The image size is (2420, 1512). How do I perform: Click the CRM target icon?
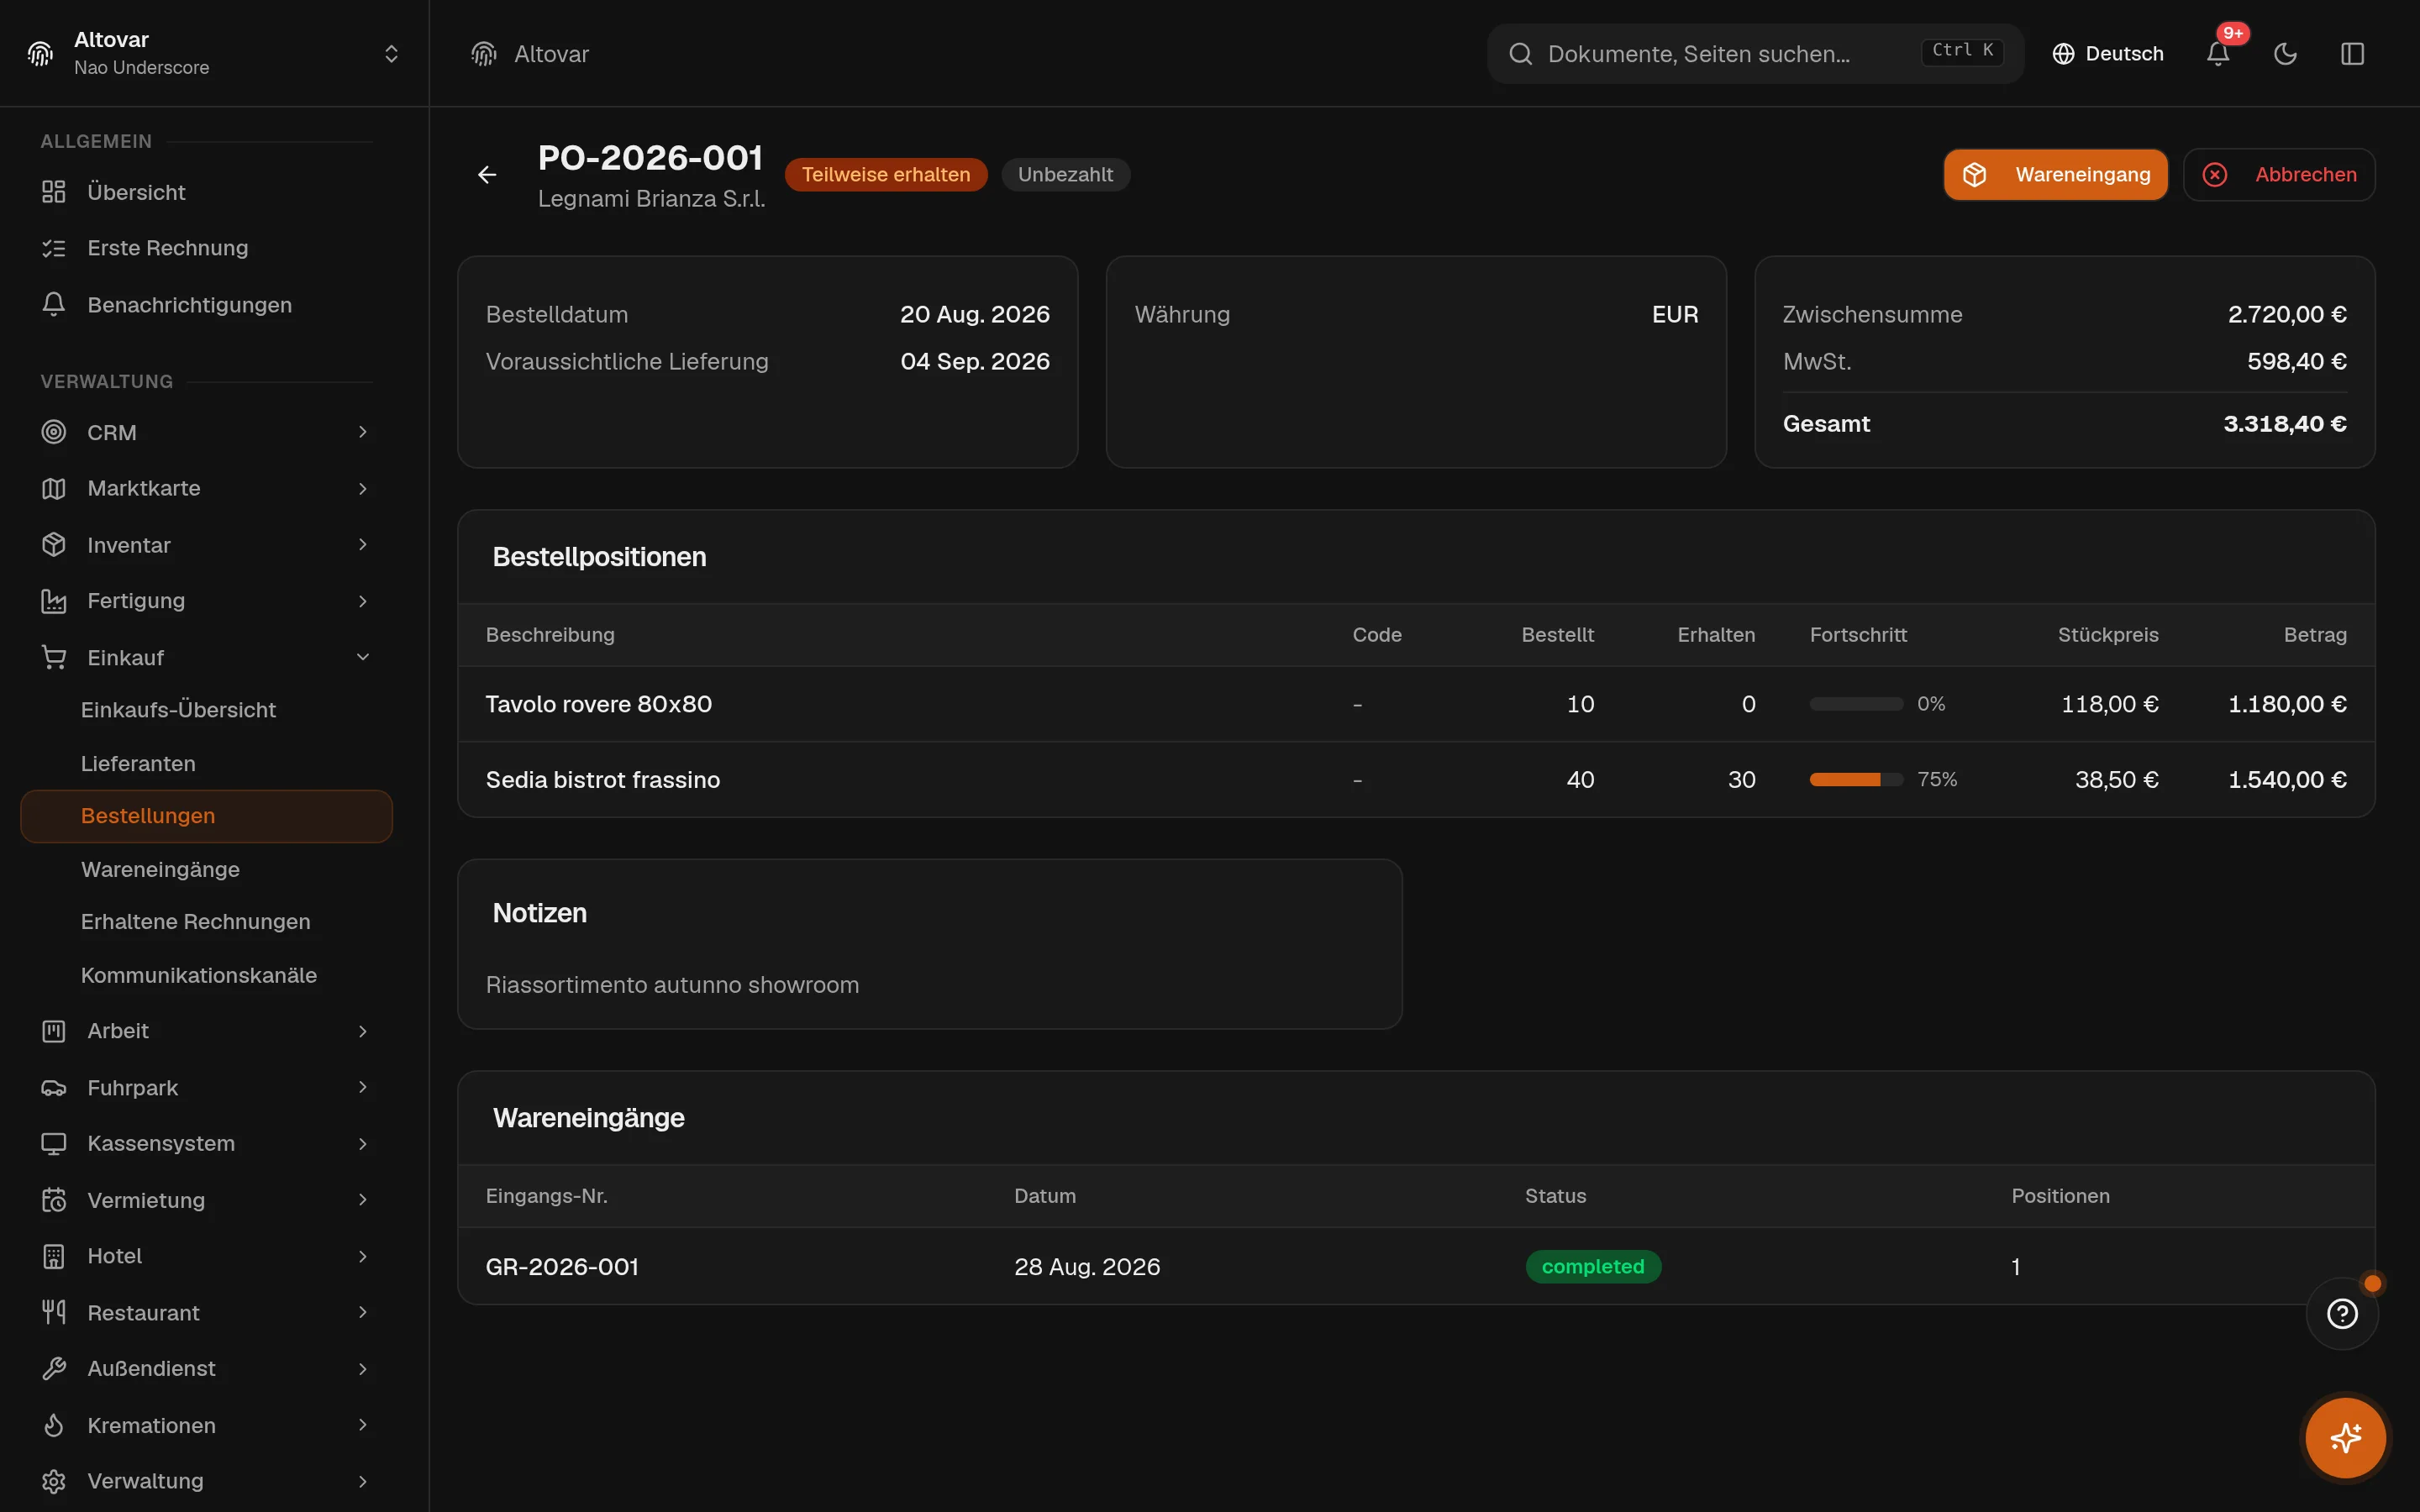click(54, 432)
